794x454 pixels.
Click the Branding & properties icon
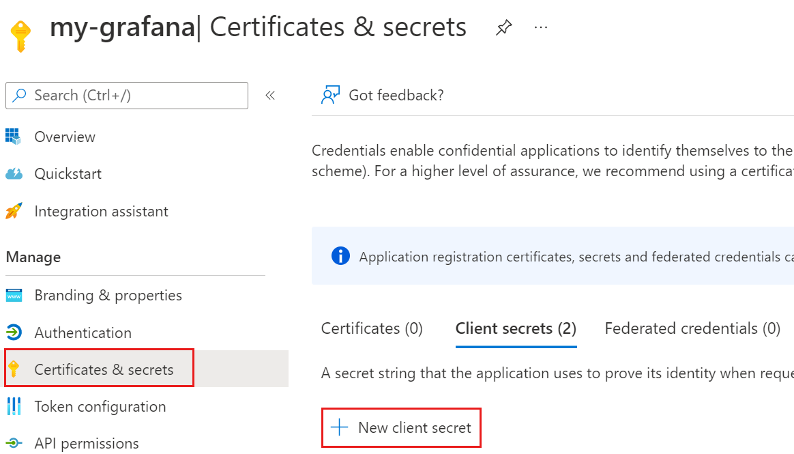14,296
